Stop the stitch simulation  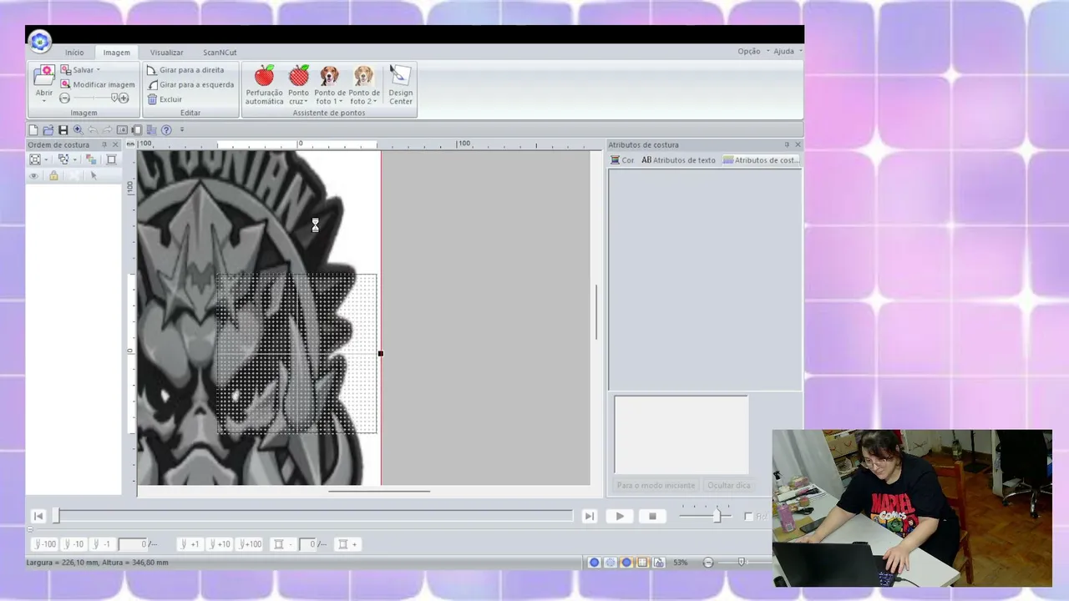pyautogui.click(x=653, y=517)
